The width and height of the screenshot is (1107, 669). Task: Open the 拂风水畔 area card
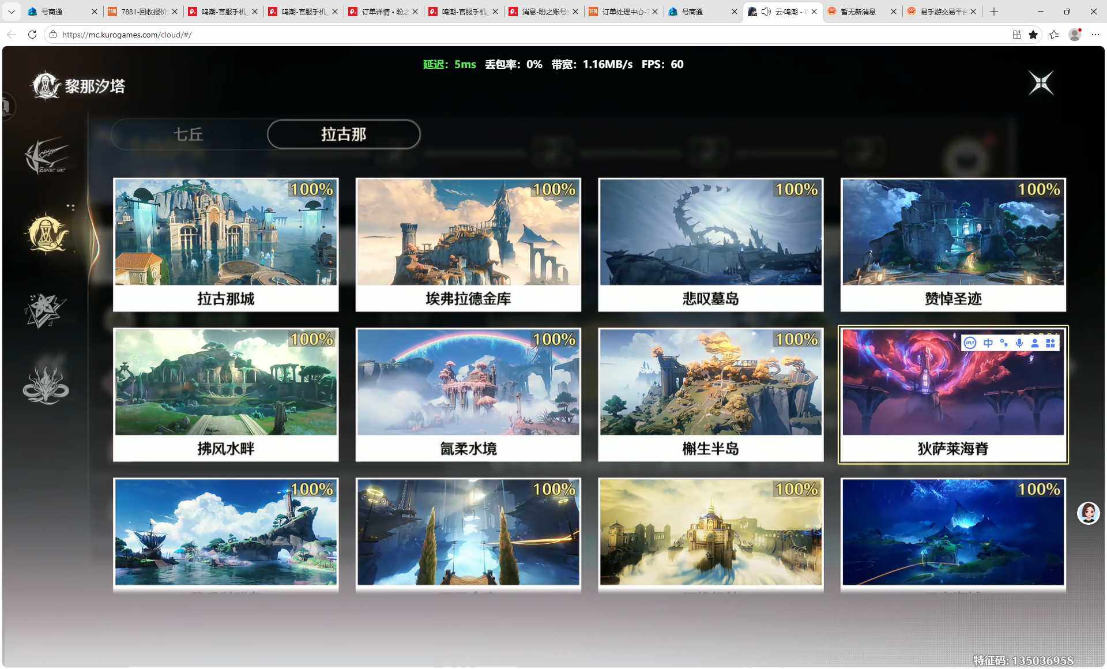(x=226, y=394)
